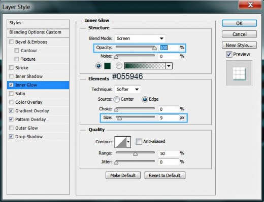Choose Center as glow source
The image size is (264, 202).
(117, 99)
